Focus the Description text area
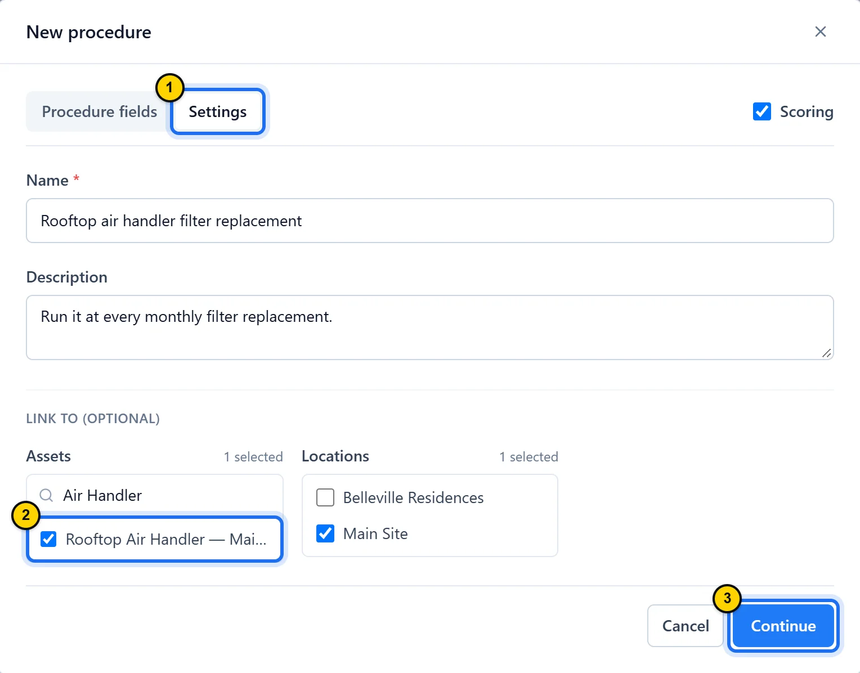The height and width of the screenshot is (673, 860). coord(430,327)
